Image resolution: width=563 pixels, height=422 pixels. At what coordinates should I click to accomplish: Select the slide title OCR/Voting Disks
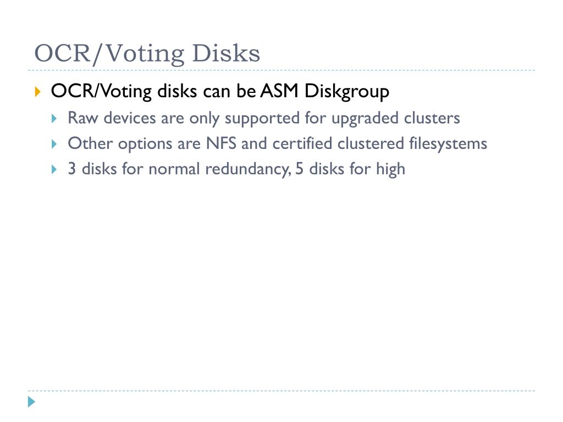tap(147, 53)
